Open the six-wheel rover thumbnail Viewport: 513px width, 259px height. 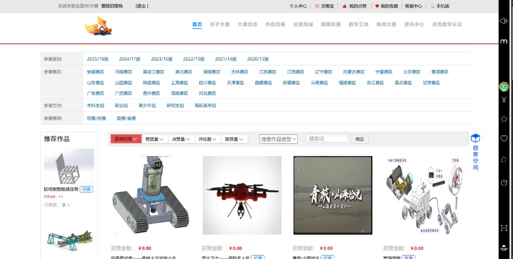pos(424,195)
